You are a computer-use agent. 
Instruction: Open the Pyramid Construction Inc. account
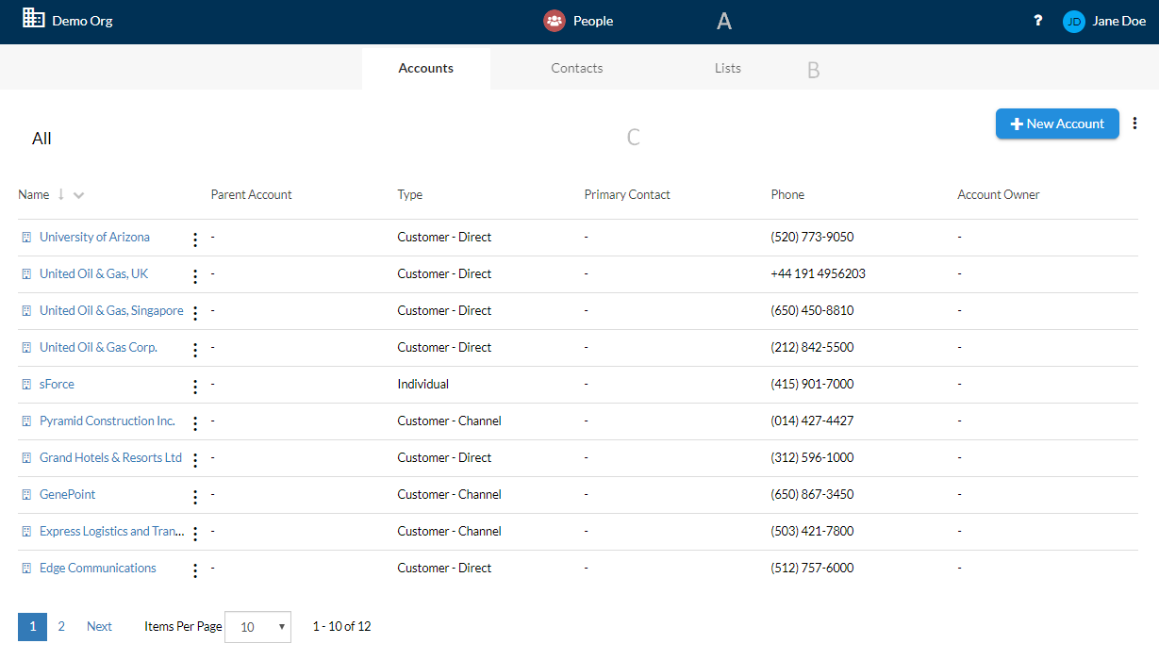click(x=108, y=421)
